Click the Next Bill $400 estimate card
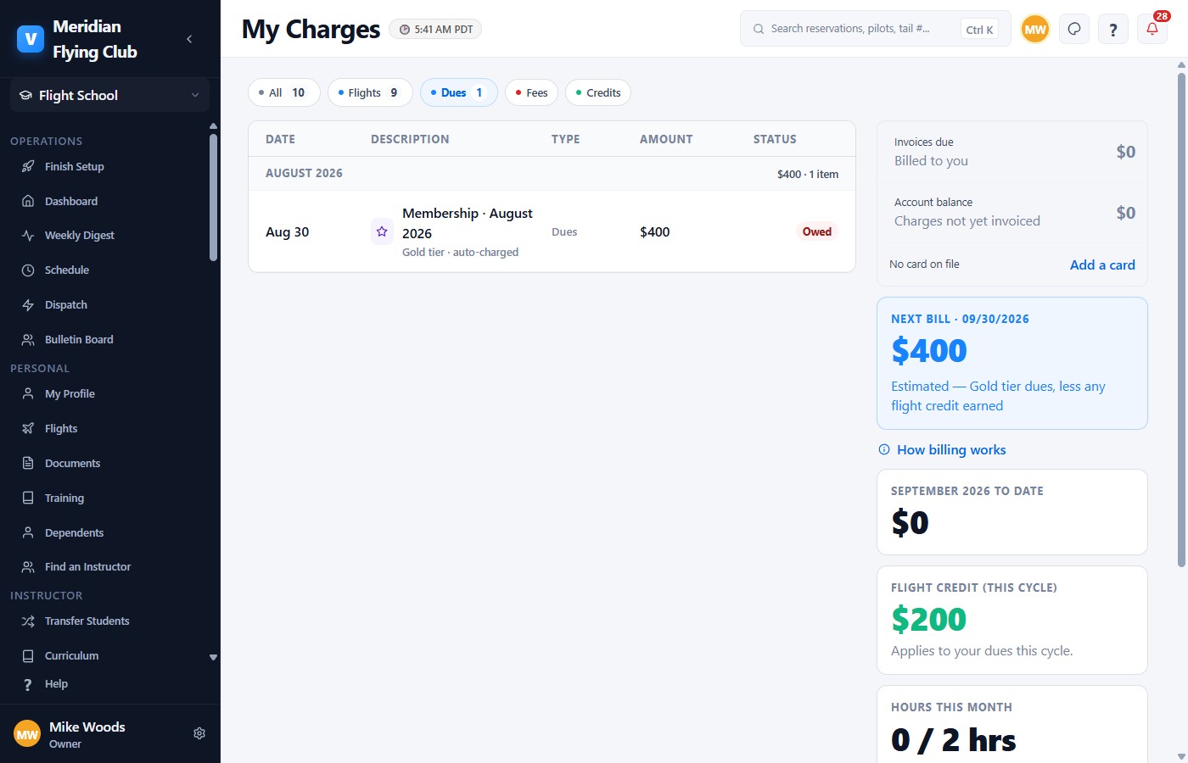Image resolution: width=1188 pixels, height=763 pixels. (1012, 363)
